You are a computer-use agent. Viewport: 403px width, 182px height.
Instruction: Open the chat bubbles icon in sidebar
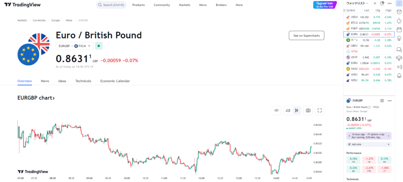pos(399,49)
